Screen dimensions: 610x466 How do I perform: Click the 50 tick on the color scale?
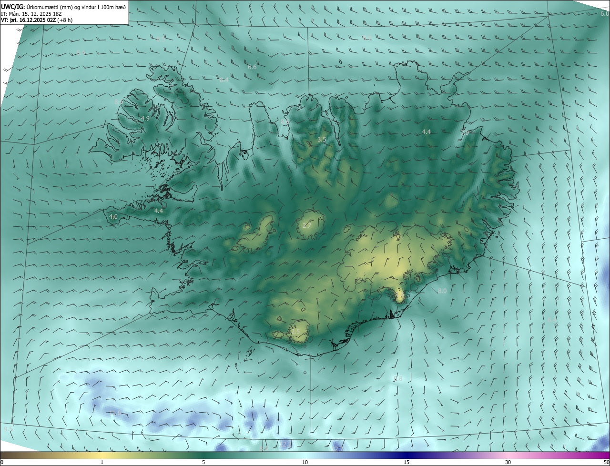[606, 462]
